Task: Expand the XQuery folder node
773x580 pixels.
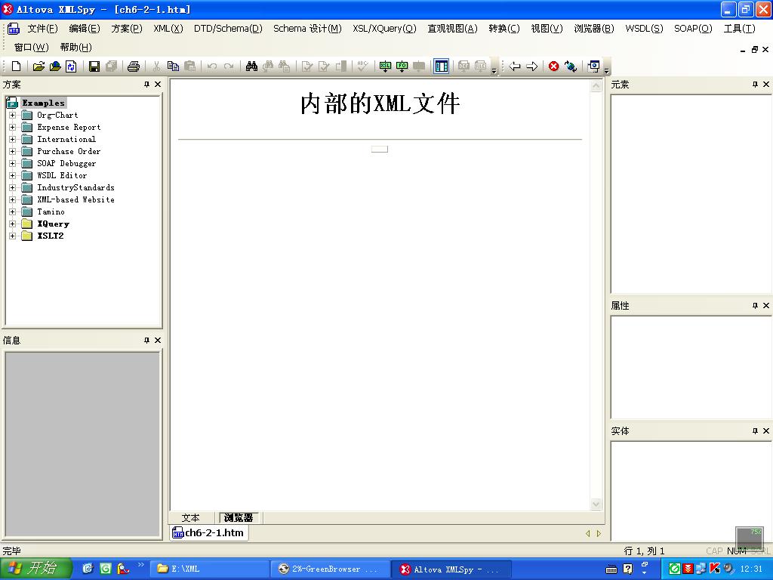Action: (x=12, y=224)
